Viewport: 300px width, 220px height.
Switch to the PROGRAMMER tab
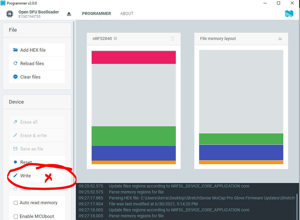coord(96,14)
